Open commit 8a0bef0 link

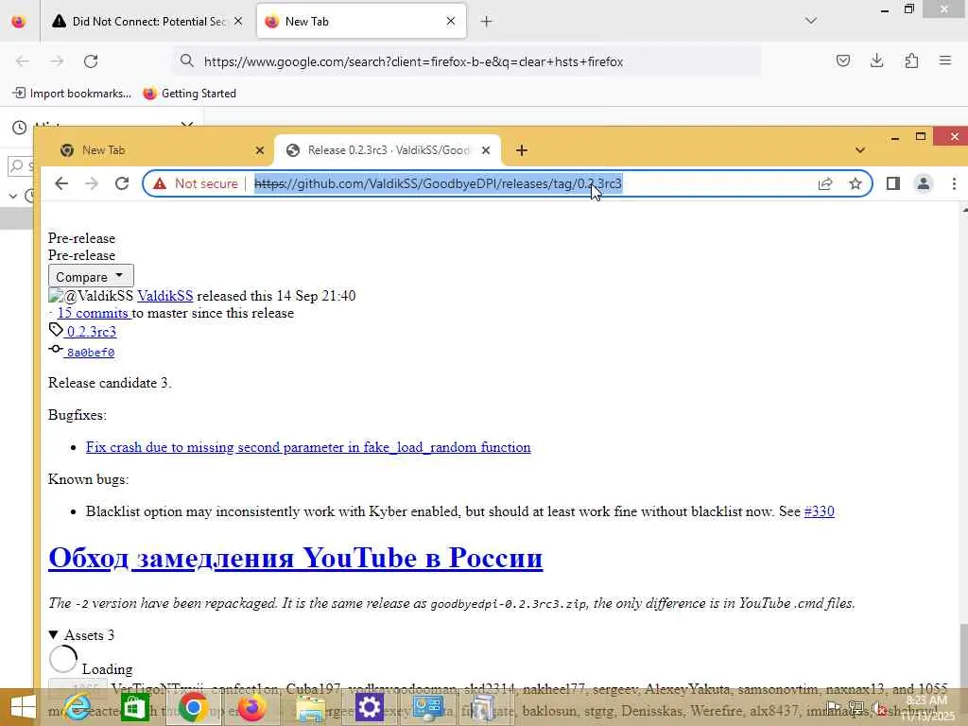90,353
